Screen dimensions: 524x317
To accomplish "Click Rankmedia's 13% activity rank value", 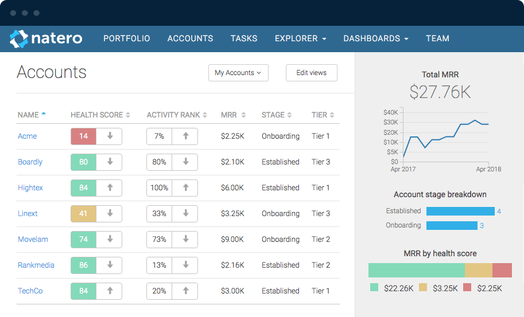I will (x=160, y=265).
